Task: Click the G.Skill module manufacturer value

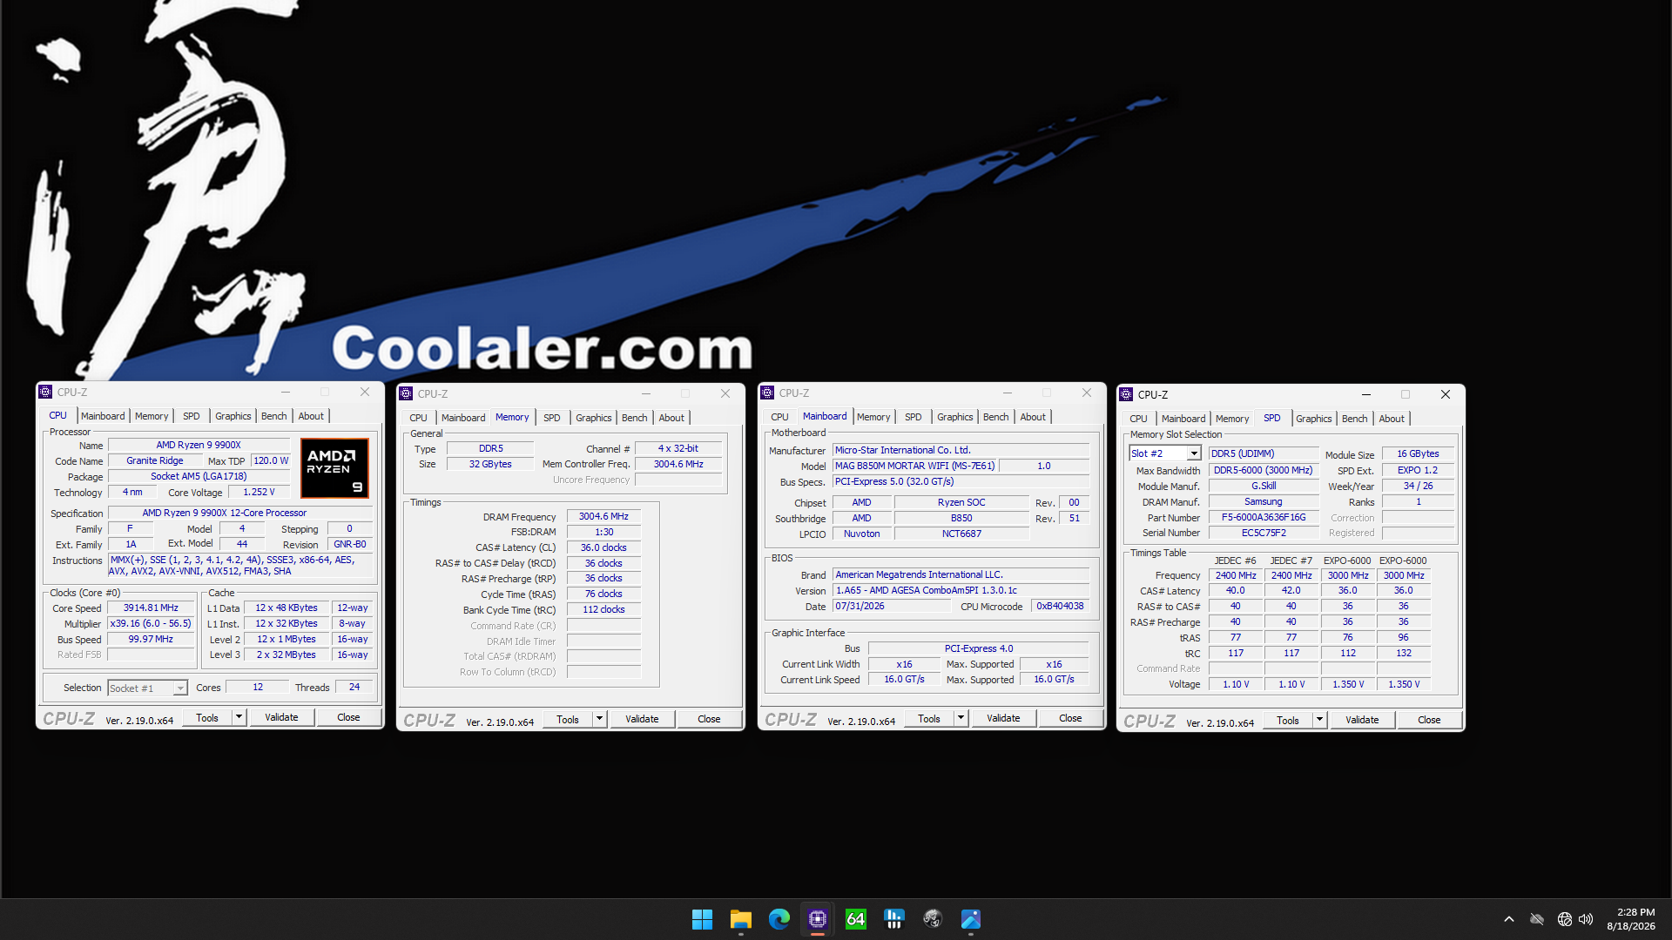Action: (x=1264, y=487)
